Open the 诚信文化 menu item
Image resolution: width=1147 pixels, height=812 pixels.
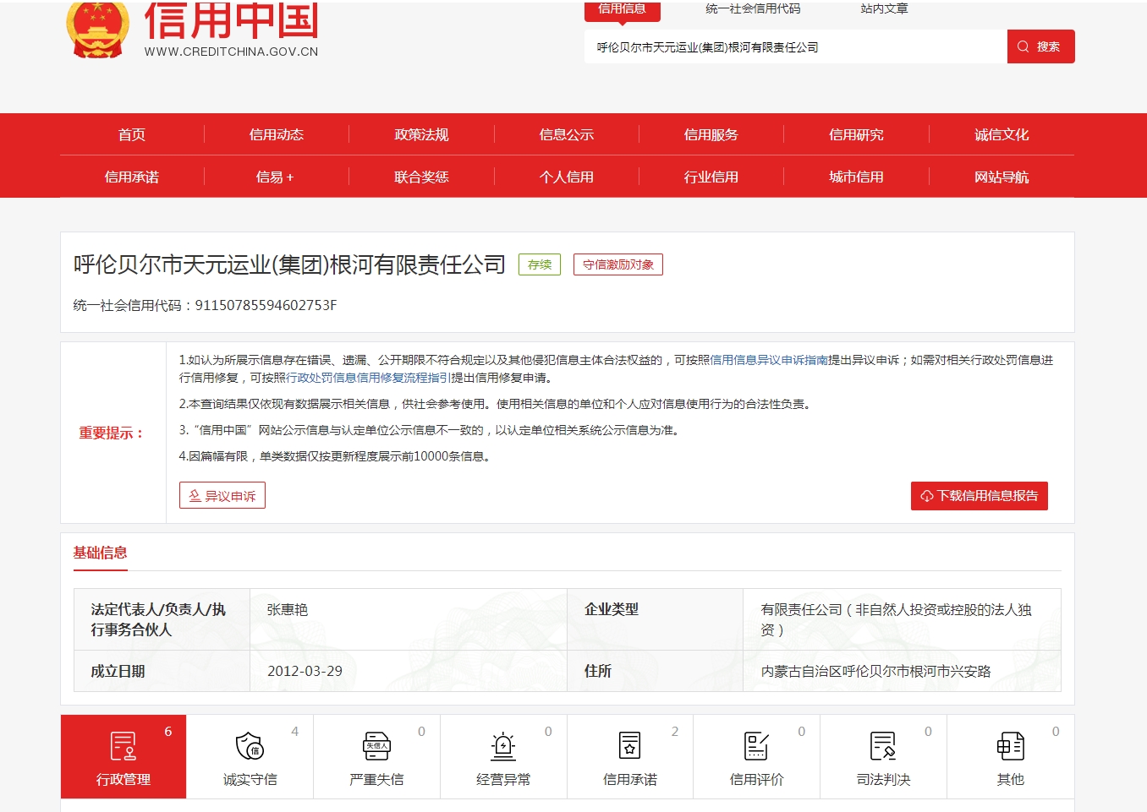pos(1002,134)
